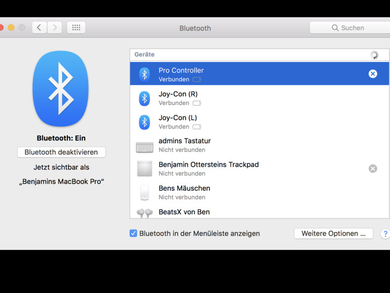This screenshot has height=293, width=390.
Task: Click the magnifier icon in the search field
Action: pos(335,28)
